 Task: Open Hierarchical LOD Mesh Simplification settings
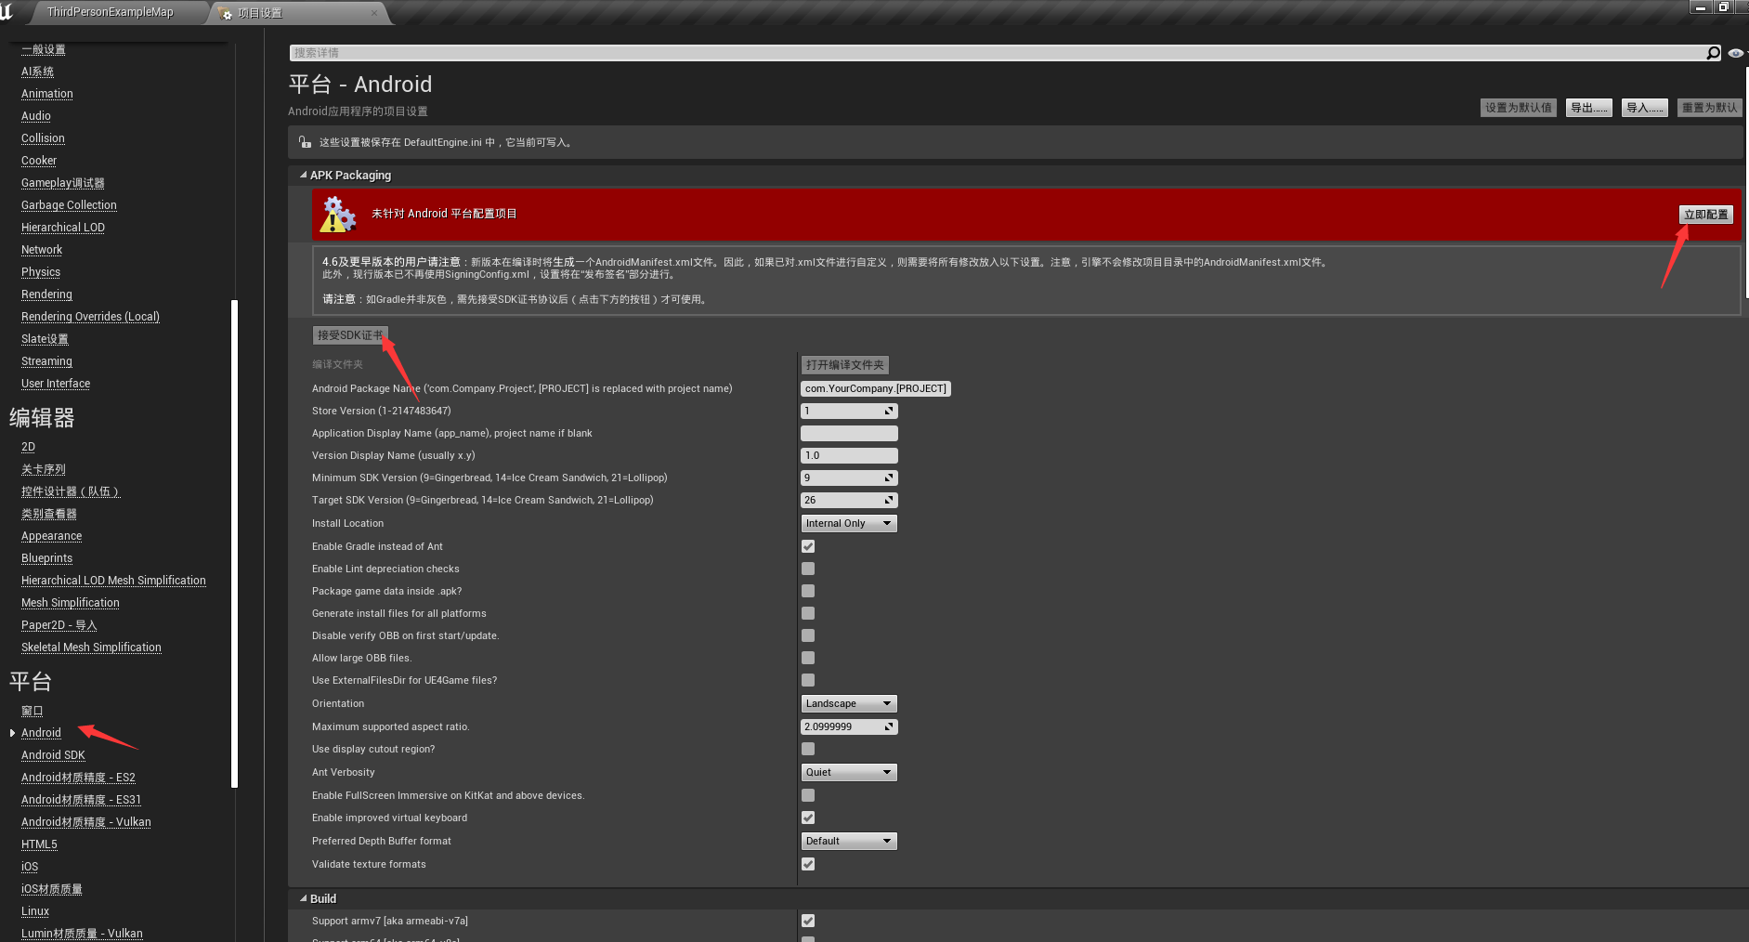tap(113, 581)
